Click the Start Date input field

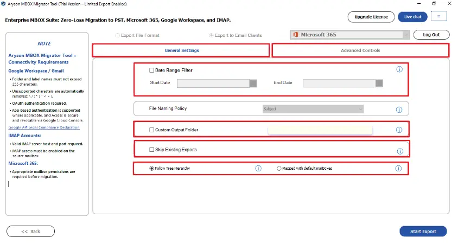[213, 83]
